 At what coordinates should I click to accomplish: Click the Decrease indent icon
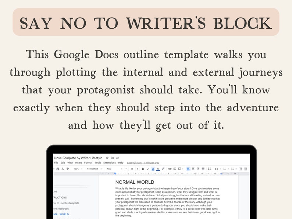(x=241, y=169)
